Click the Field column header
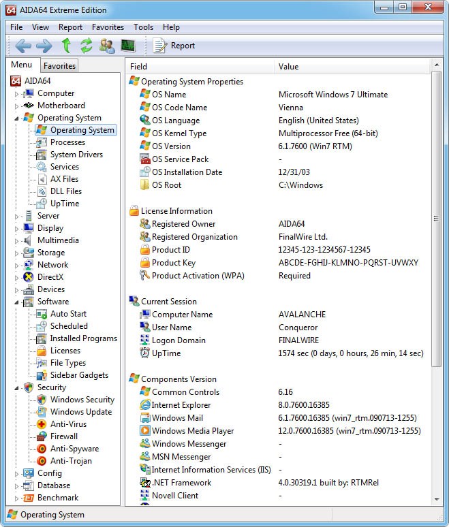The height and width of the screenshot is (527, 449). point(200,67)
